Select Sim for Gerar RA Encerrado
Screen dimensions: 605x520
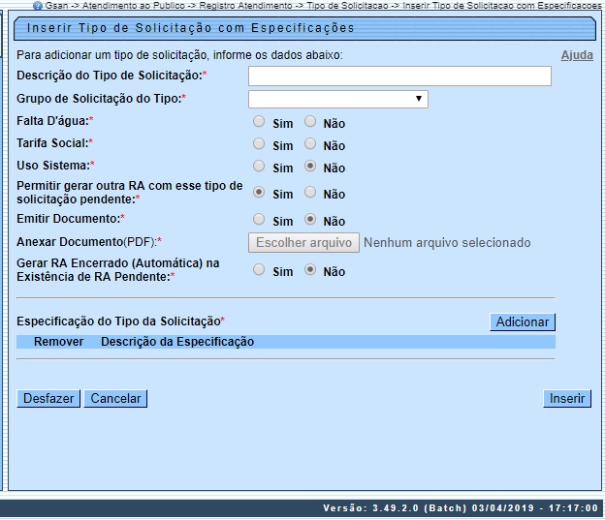pyautogui.click(x=259, y=270)
